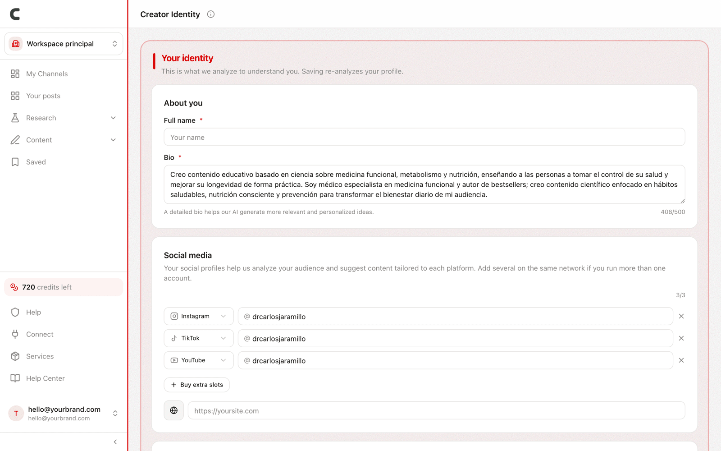Screen dimensions: 721x451
Task: Open the Creator Identity info icon
Action: [210, 14]
